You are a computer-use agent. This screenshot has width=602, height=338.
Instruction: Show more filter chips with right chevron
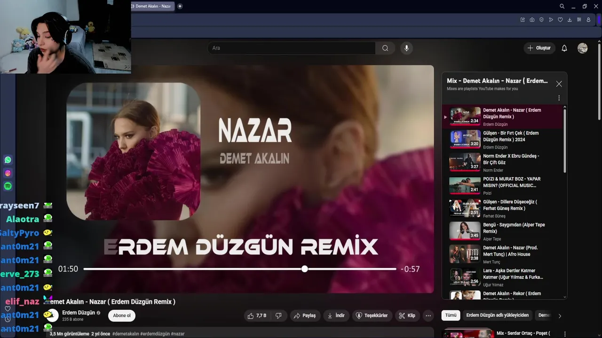tap(560, 316)
